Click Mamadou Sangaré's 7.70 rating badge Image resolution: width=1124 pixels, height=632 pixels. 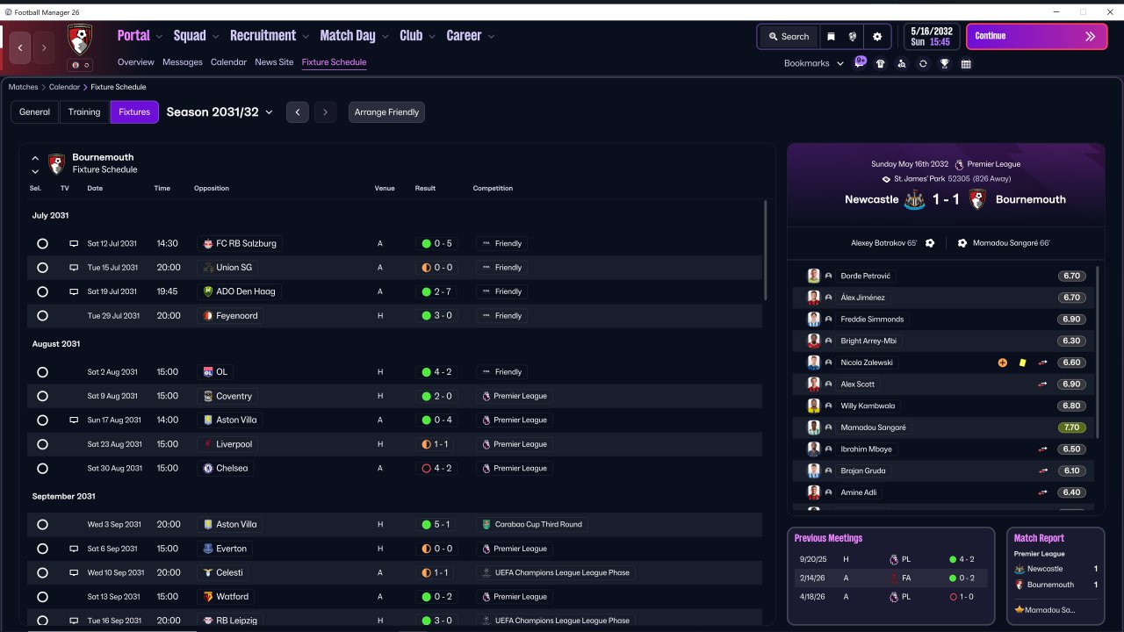pyautogui.click(x=1071, y=427)
